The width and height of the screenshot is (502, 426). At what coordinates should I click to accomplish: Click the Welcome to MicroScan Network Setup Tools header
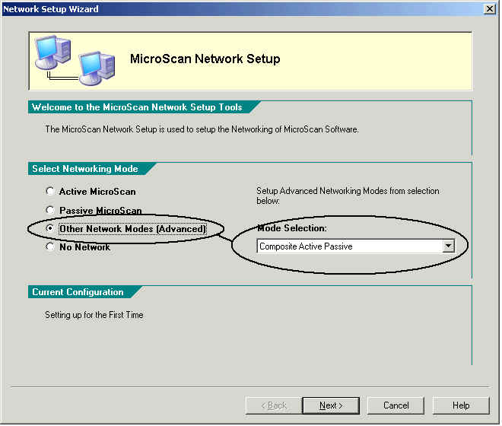[x=137, y=107]
